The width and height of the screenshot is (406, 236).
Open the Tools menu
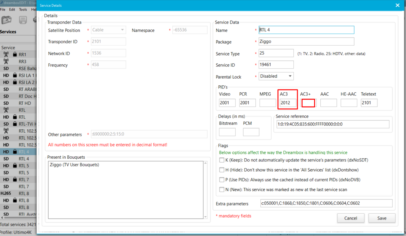pos(23,10)
